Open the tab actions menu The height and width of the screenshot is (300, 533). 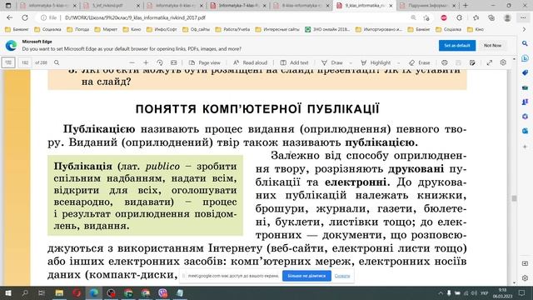click(8, 6)
